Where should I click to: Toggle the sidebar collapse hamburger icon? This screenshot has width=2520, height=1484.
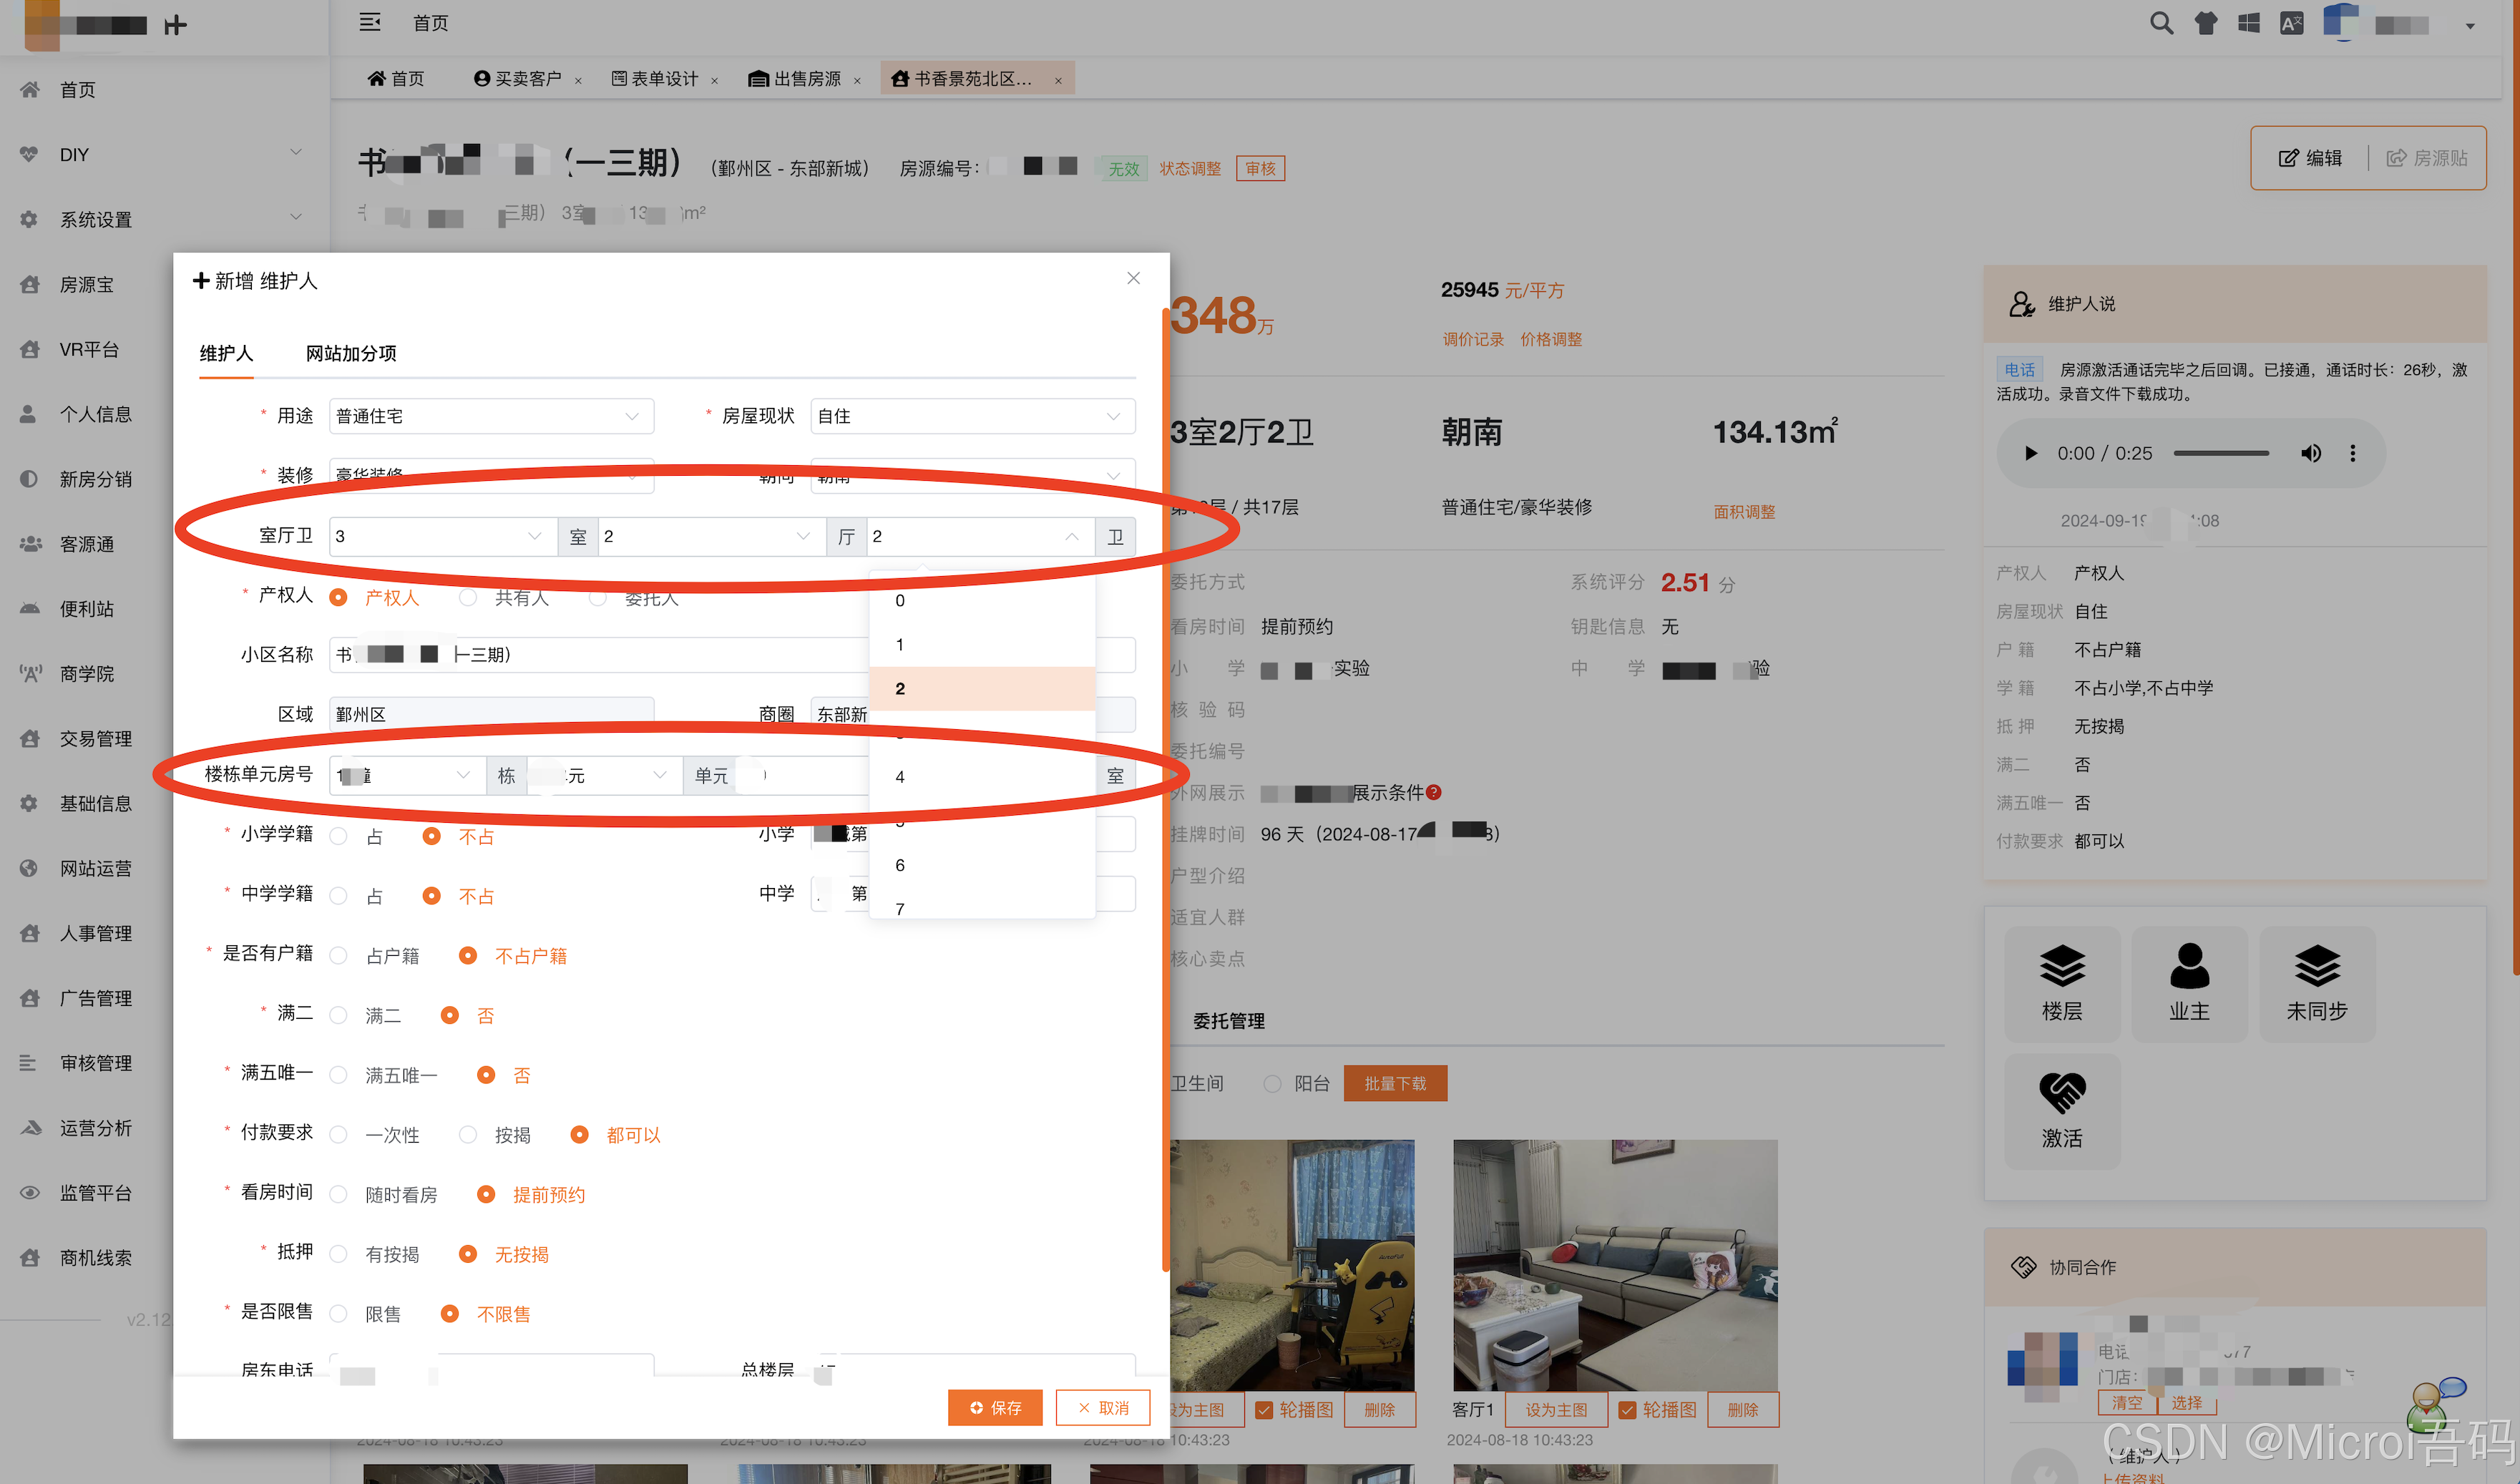[x=370, y=22]
